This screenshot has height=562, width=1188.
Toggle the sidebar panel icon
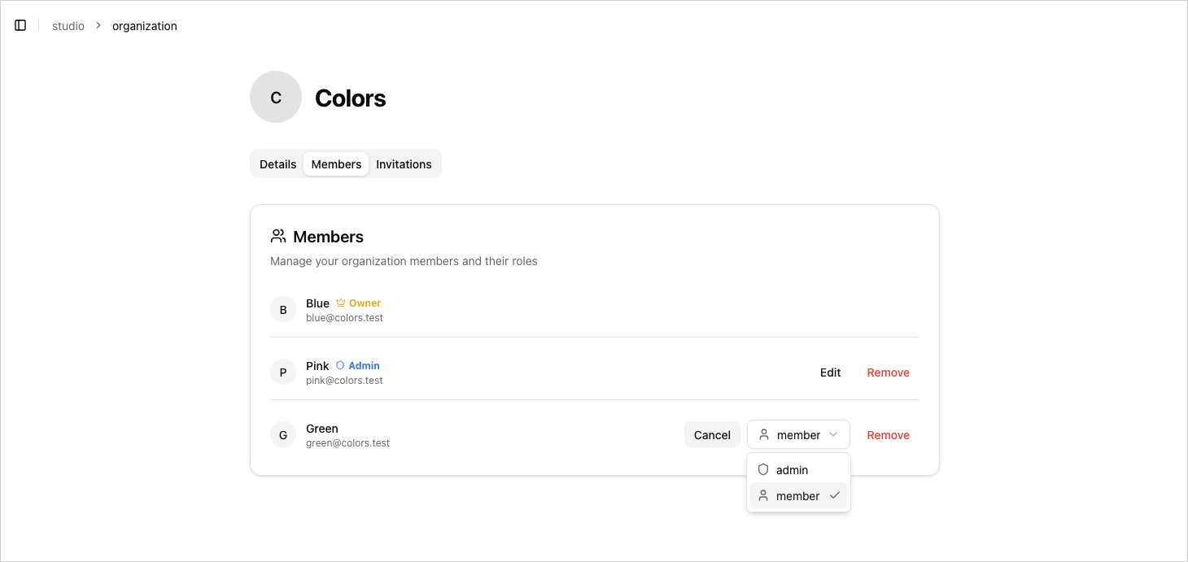click(20, 25)
